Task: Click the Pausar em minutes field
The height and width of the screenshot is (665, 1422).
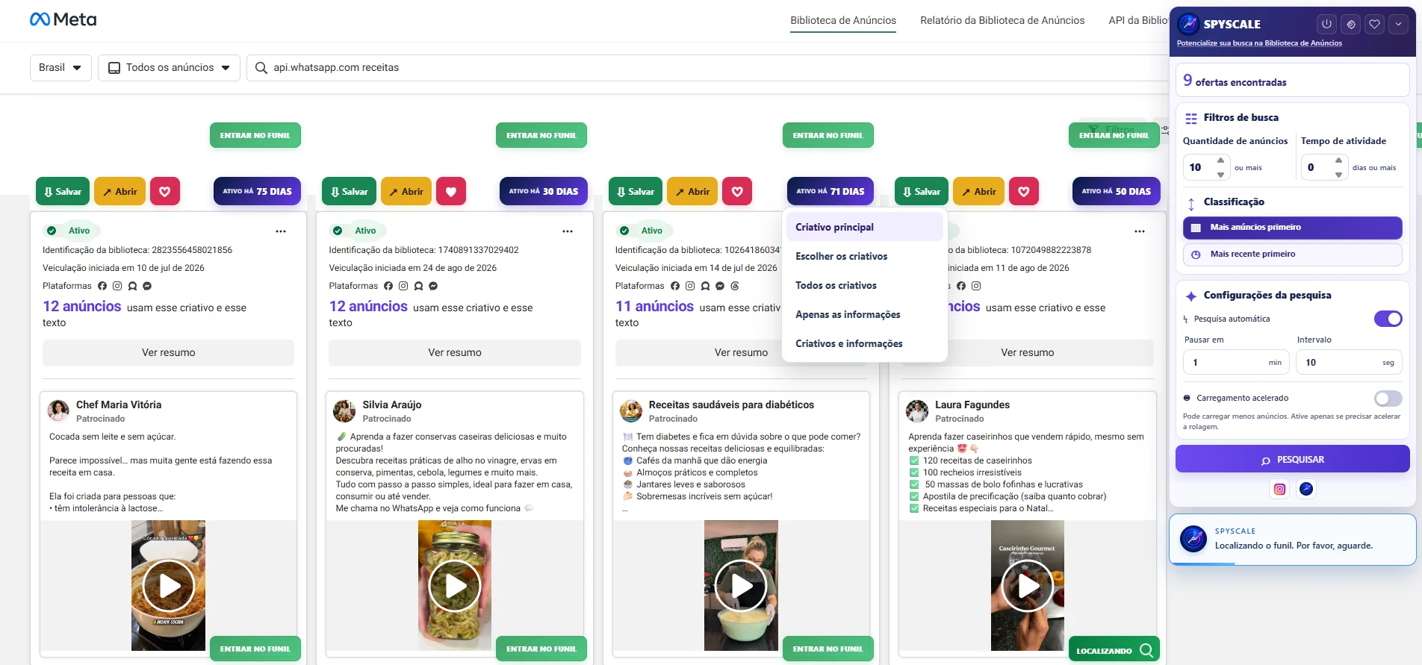Action: click(x=1235, y=363)
